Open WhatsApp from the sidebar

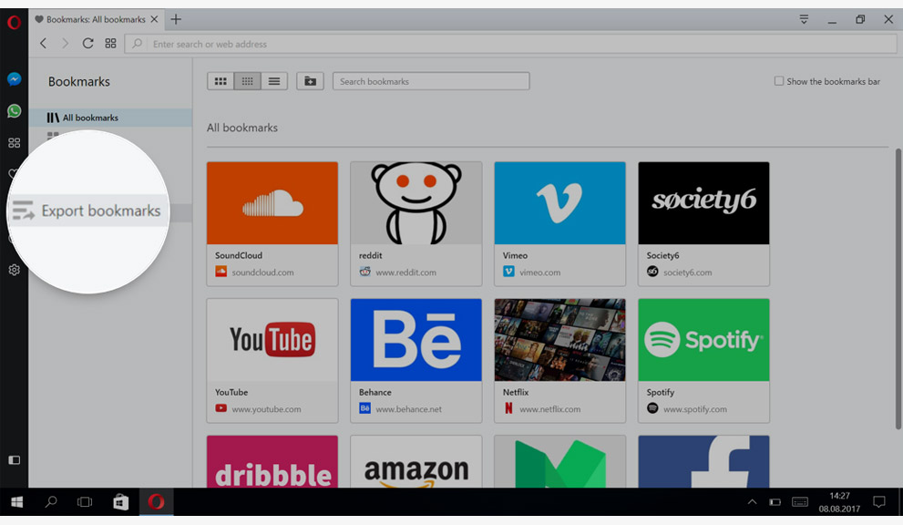pos(14,110)
